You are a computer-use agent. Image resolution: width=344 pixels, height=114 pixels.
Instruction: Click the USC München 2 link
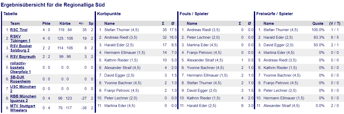coord(23,89)
